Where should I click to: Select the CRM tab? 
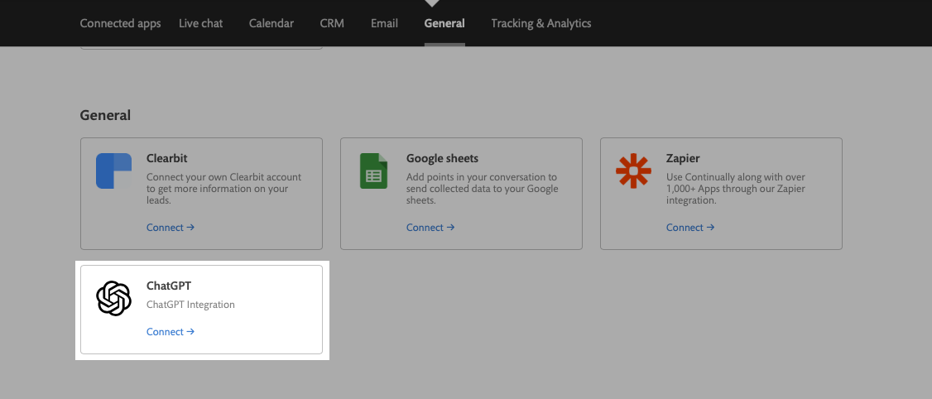coord(332,23)
